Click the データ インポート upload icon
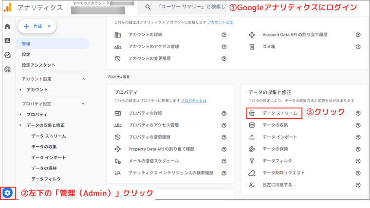 252,137
